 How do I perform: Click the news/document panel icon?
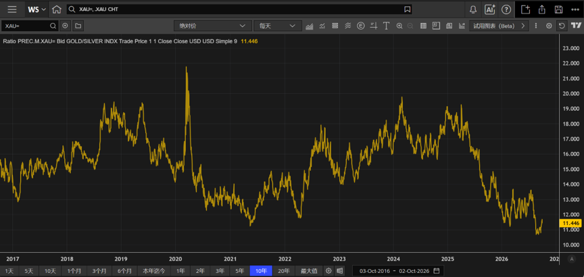449,26
